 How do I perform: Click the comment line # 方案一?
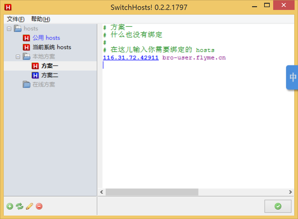pos(118,27)
